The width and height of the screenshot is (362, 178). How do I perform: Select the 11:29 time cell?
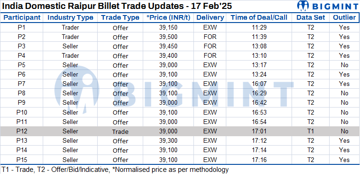(x=259, y=27)
